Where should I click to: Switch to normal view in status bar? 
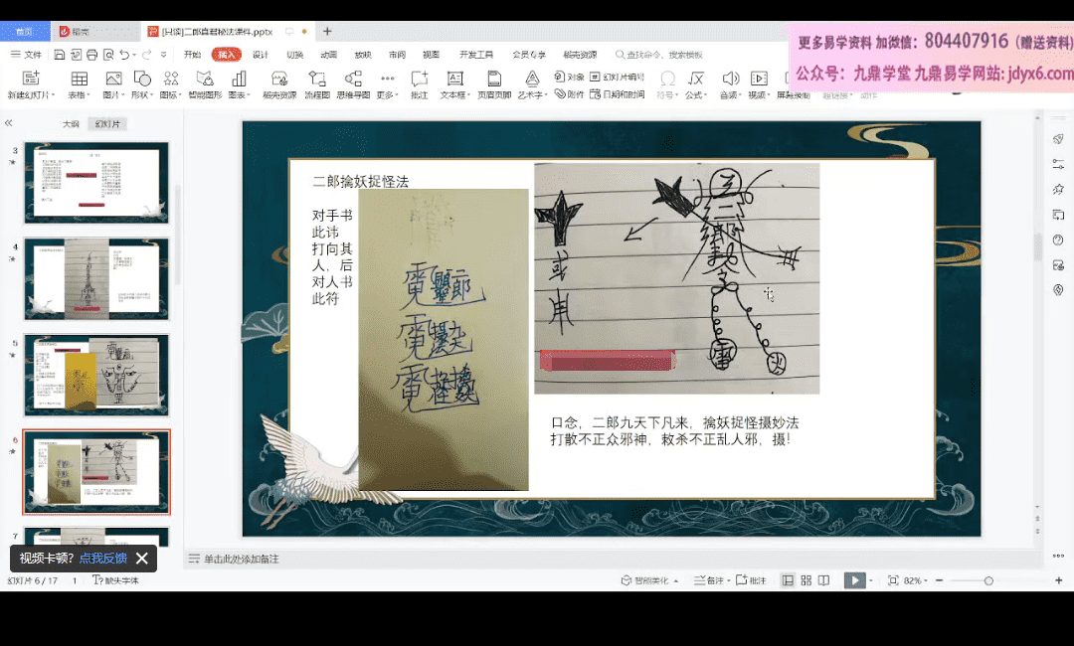click(x=789, y=580)
